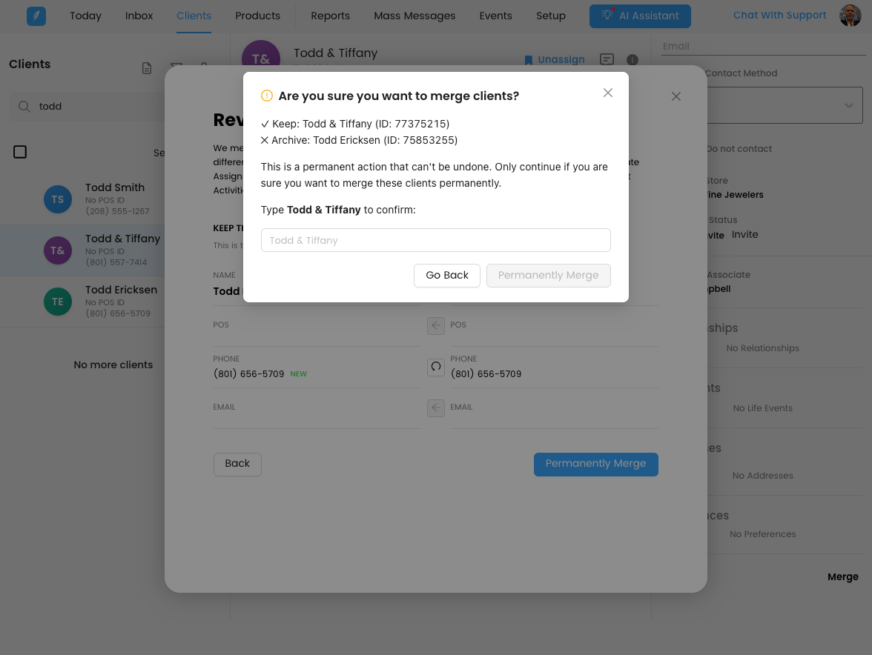Screen dimensions: 872x655
Task: Click 'No Addresses' text
Action: click(x=762, y=476)
